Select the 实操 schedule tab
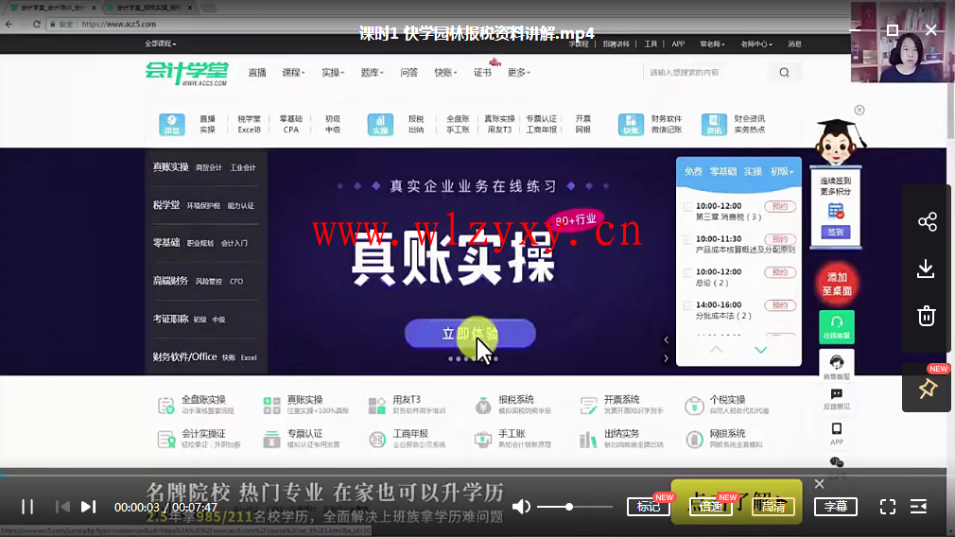 (753, 172)
